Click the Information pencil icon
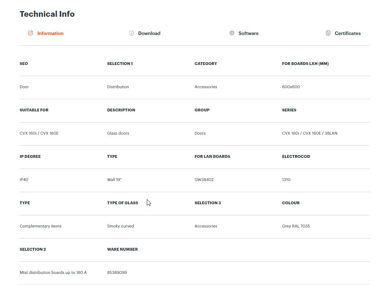The image size is (392, 285). pos(30,33)
